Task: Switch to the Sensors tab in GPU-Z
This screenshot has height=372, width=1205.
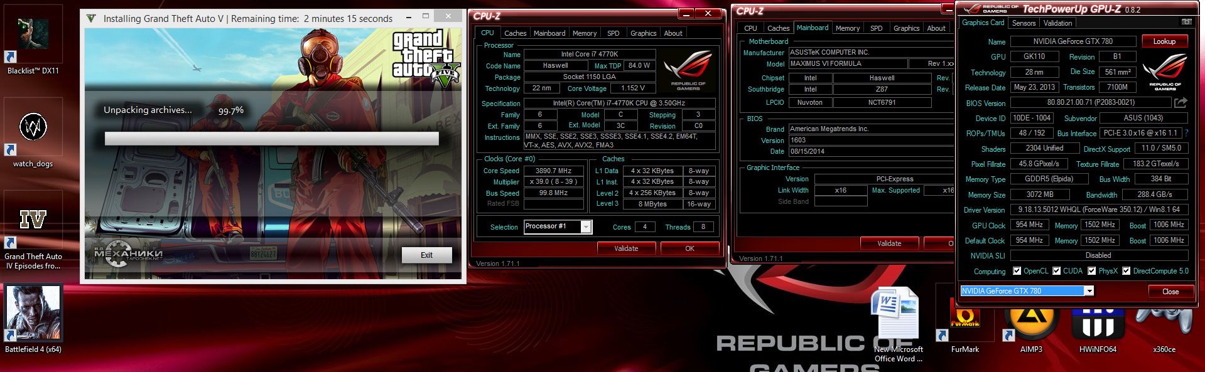Action: [1024, 23]
